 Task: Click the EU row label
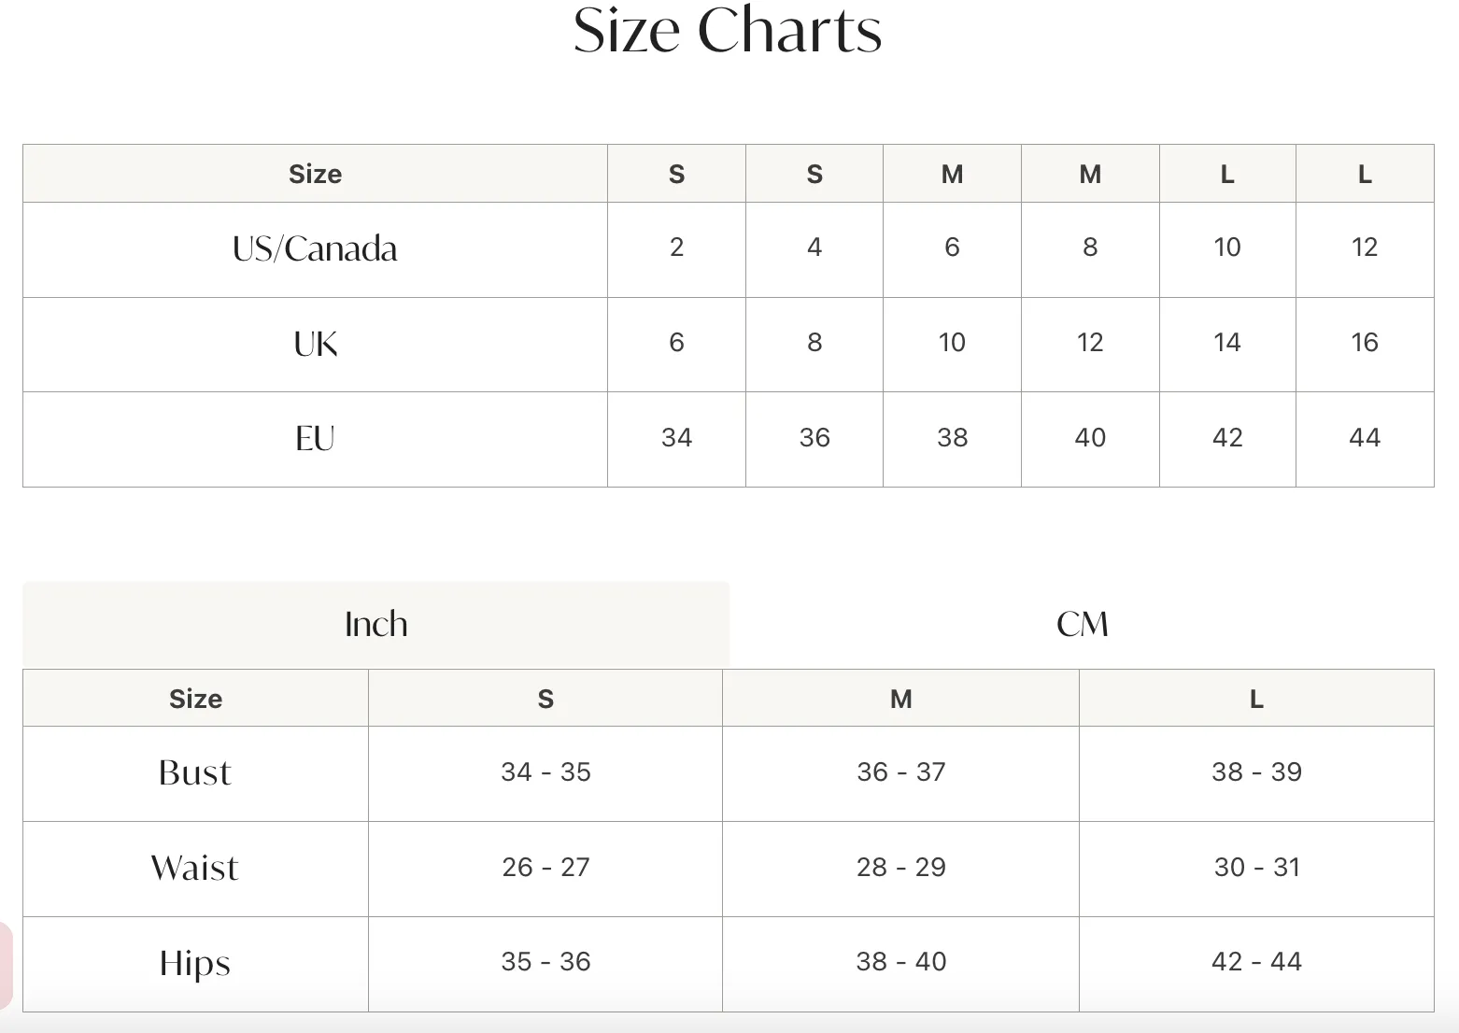point(315,439)
